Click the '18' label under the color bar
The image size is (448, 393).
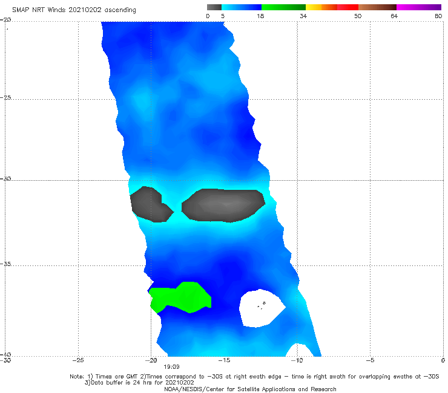click(x=260, y=16)
